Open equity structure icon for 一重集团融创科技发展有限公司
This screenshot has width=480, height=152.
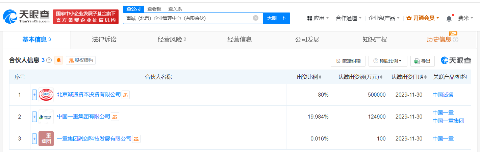point(136,139)
